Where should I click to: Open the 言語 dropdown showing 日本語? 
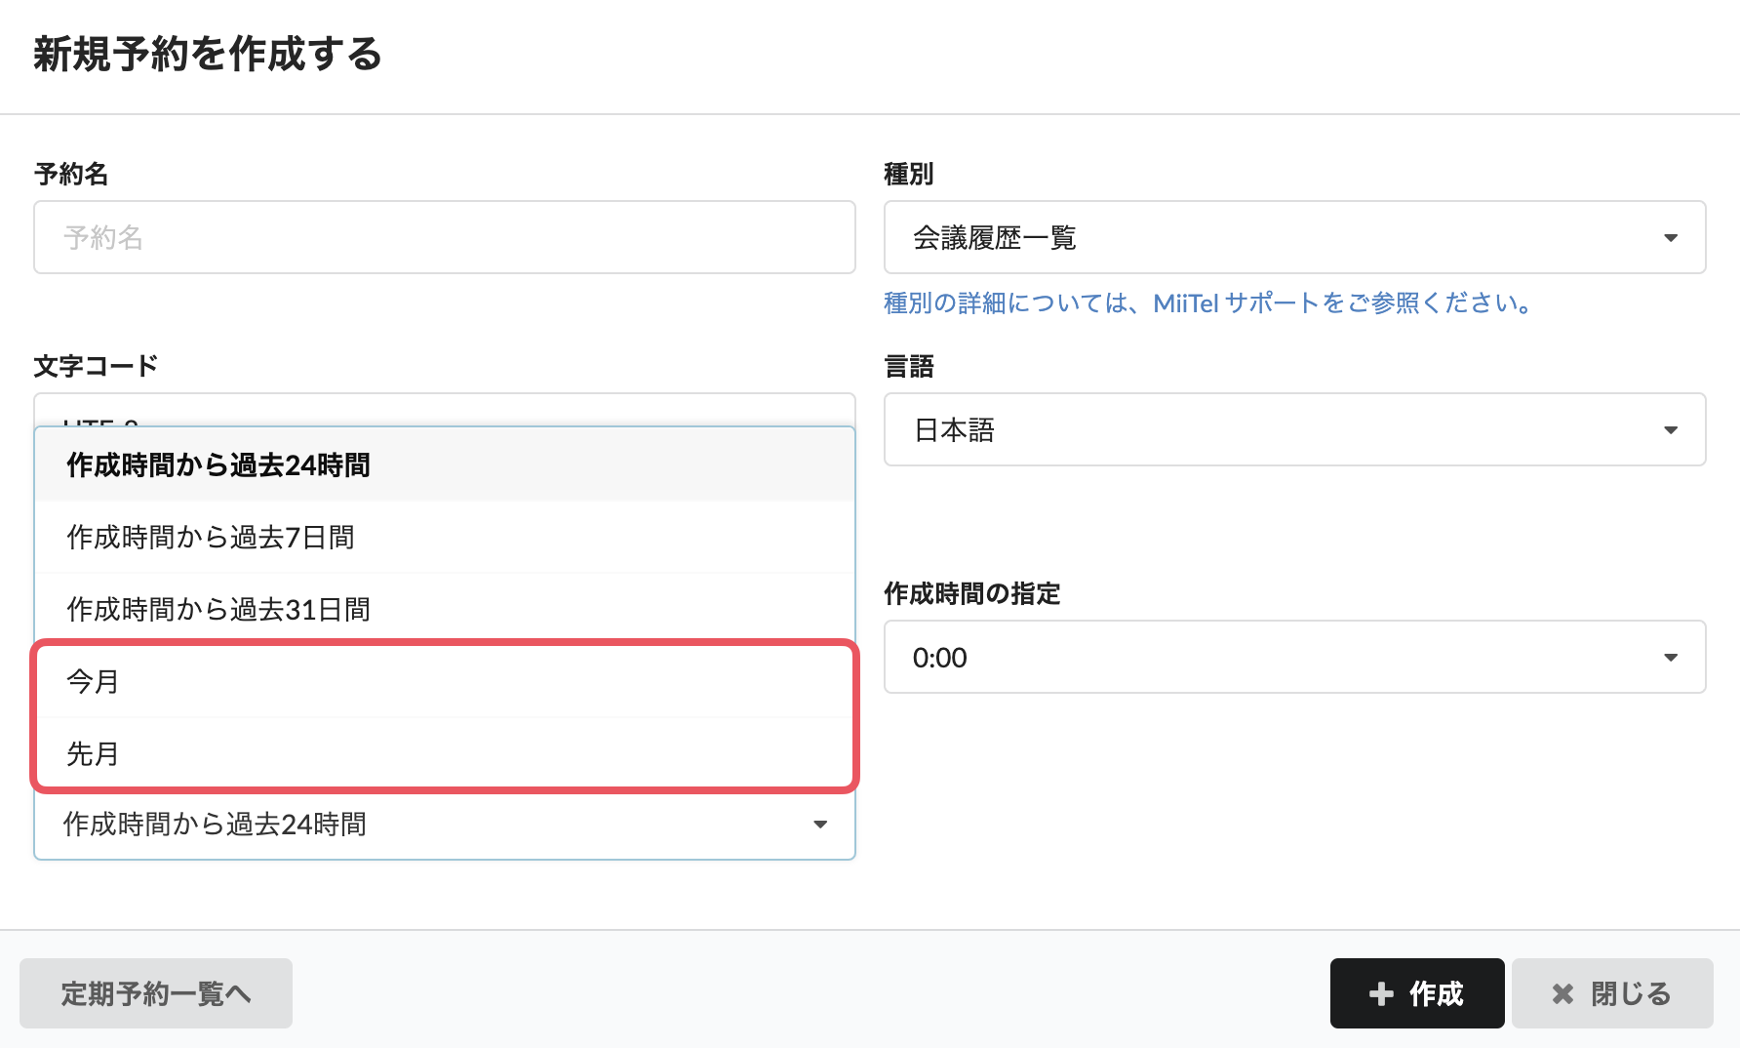(x=1294, y=429)
